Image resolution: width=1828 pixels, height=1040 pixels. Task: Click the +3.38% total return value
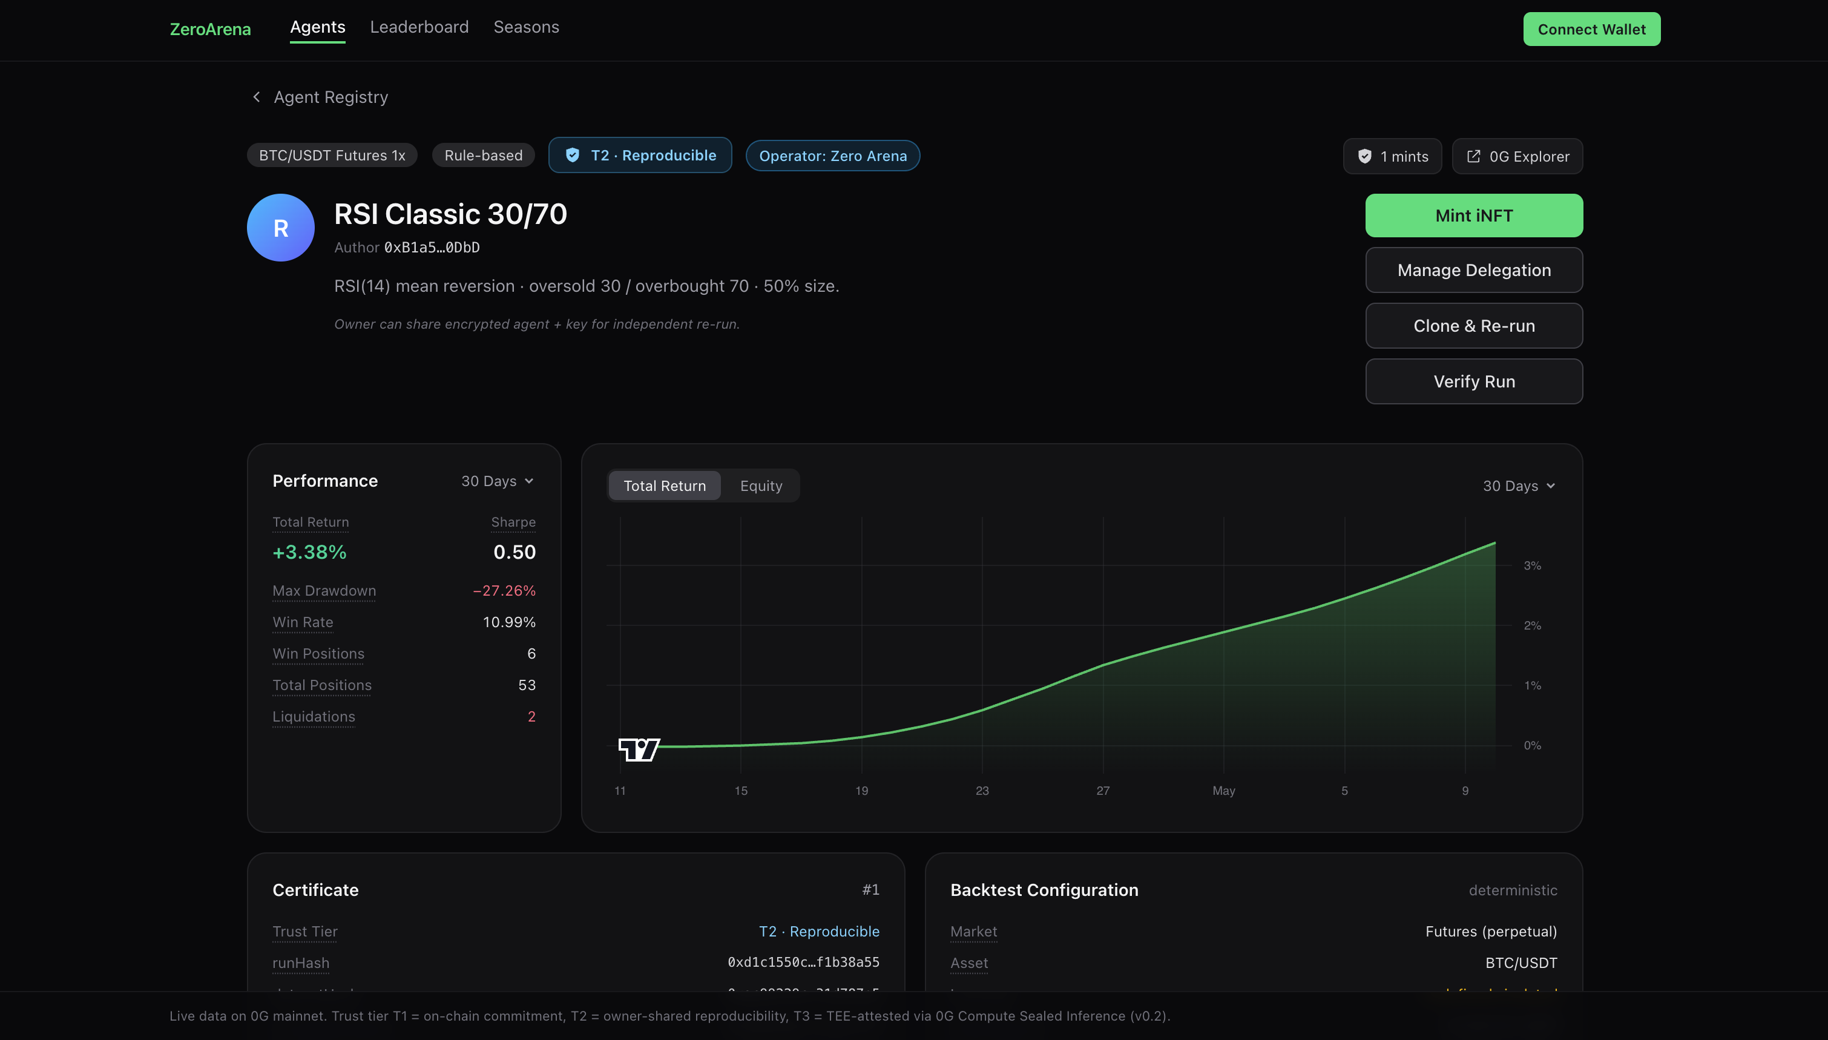click(309, 552)
